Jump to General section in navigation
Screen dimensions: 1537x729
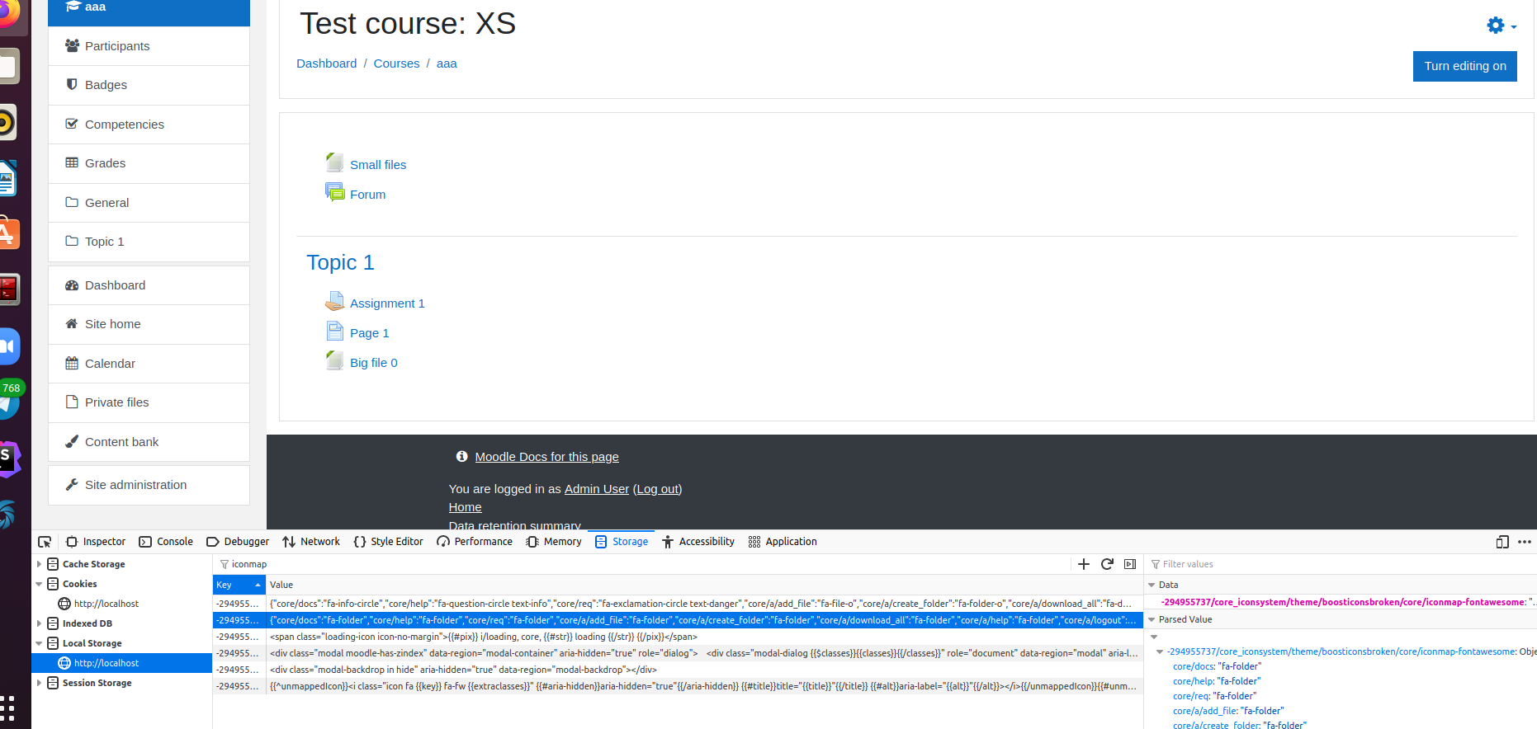(x=149, y=203)
